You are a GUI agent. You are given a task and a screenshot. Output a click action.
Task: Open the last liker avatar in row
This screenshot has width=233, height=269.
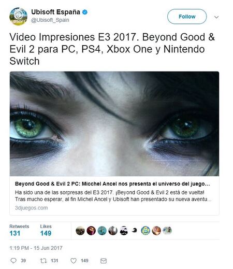point(167,231)
